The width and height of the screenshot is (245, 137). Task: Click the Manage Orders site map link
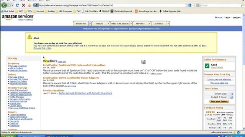tap(16, 77)
